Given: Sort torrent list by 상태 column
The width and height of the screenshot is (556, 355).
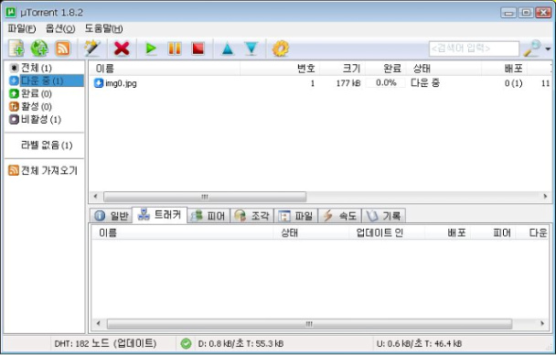Looking at the screenshot, I should [444, 69].
